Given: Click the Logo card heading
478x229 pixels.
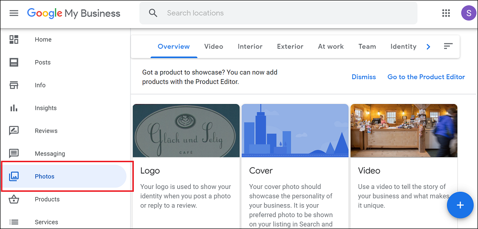Looking at the screenshot, I should (x=150, y=171).
